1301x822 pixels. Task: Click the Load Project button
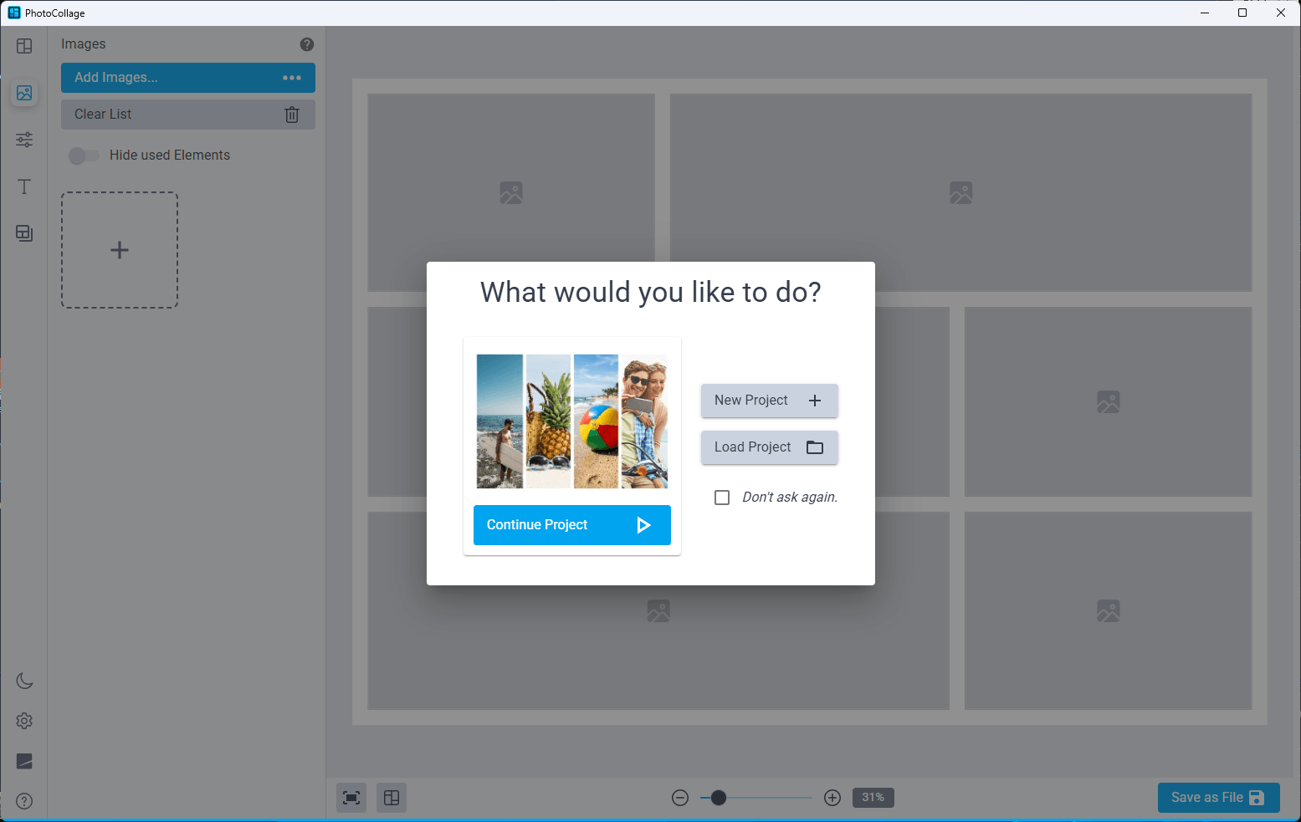(x=770, y=447)
